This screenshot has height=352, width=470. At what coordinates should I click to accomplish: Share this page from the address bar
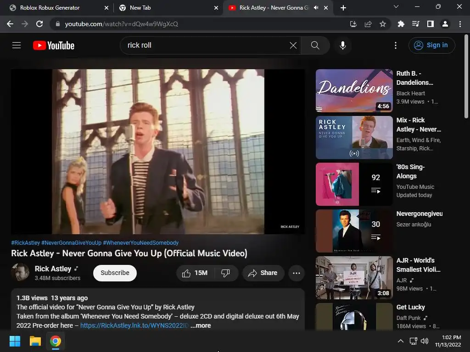tap(368, 24)
